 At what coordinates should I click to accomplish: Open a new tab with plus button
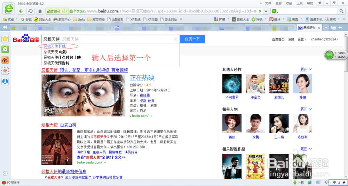coord(326,27)
